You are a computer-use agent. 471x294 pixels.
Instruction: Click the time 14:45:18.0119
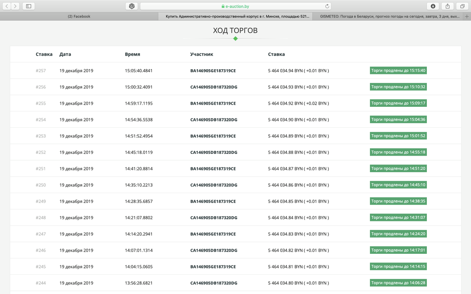pyautogui.click(x=139, y=152)
